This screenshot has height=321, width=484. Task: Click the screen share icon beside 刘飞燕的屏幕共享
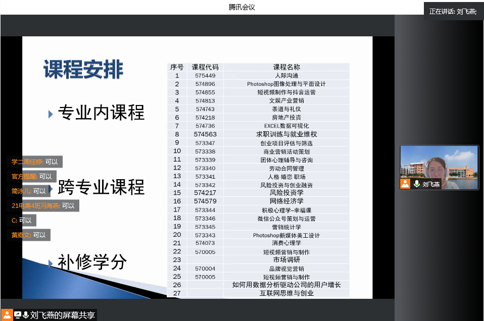[18, 315]
